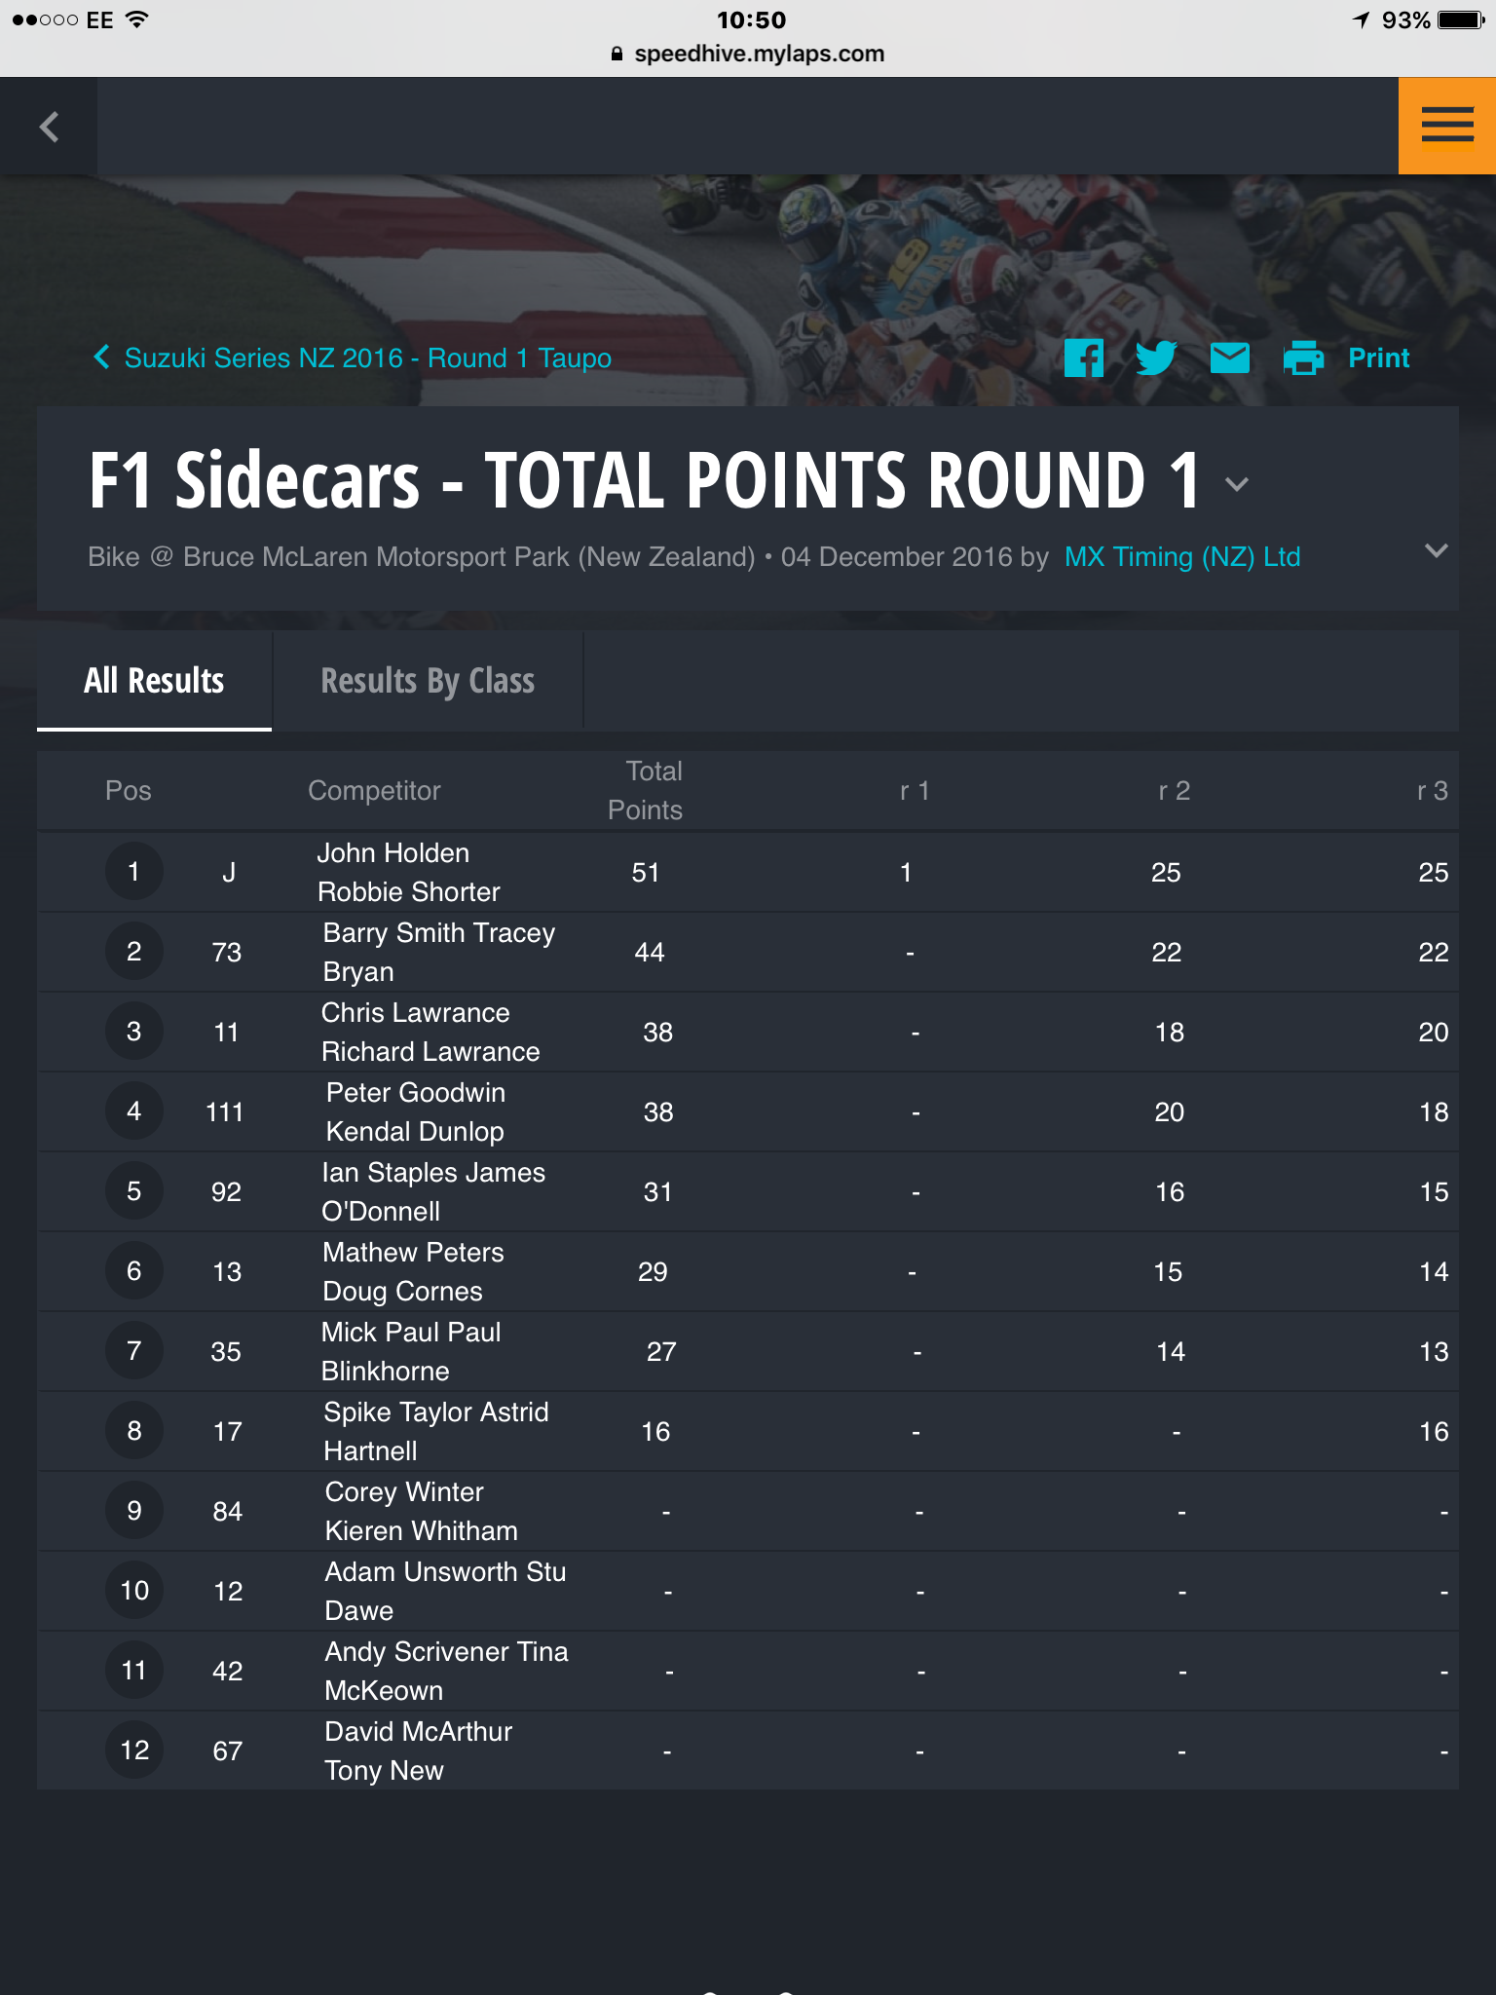1496x1995 pixels.
Task: Share results via the email envelope icon
Action: pos(1229,358)
